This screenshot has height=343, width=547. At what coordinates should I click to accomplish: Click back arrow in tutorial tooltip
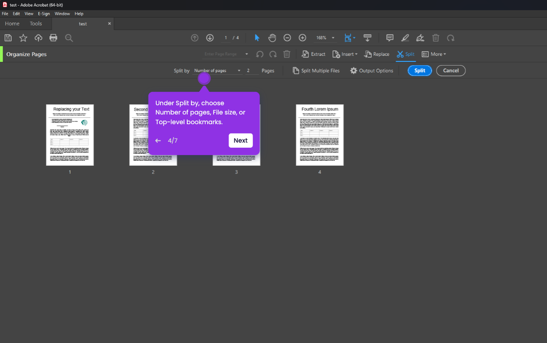pos(158,141)
